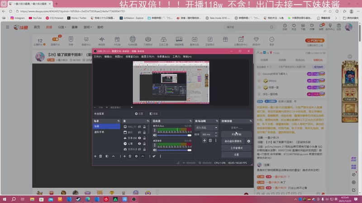Screen dimensions: 362x203
Task: Pop out the audio mixer dock panel
Action: (191, 121)
